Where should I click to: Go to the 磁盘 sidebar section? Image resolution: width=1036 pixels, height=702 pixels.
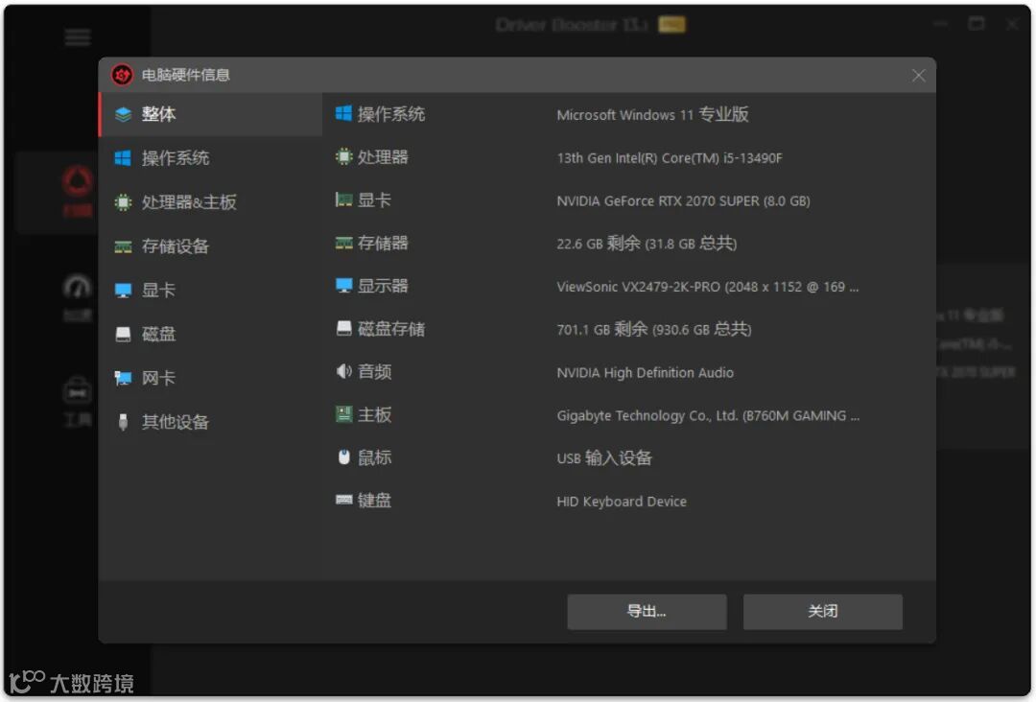tap(210, 334)
